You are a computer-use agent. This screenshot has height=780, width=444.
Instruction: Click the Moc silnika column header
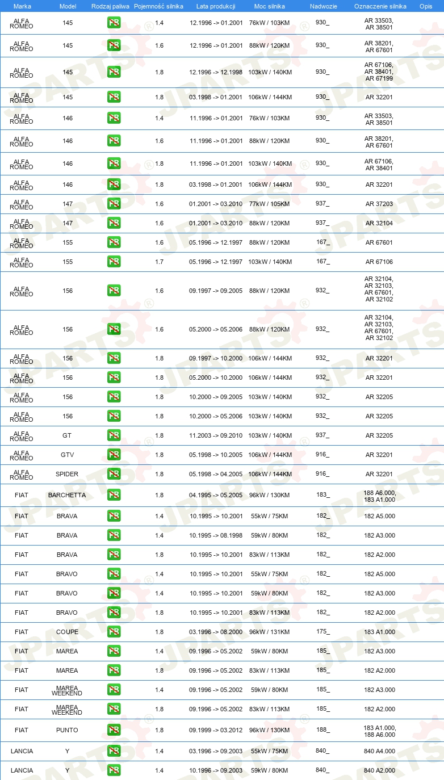pos(270,6)
